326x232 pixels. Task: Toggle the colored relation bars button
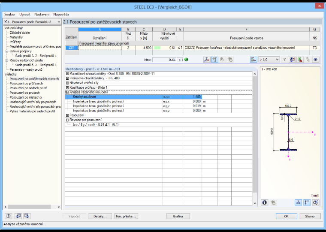pyautogui.click(x=254, y=60)
